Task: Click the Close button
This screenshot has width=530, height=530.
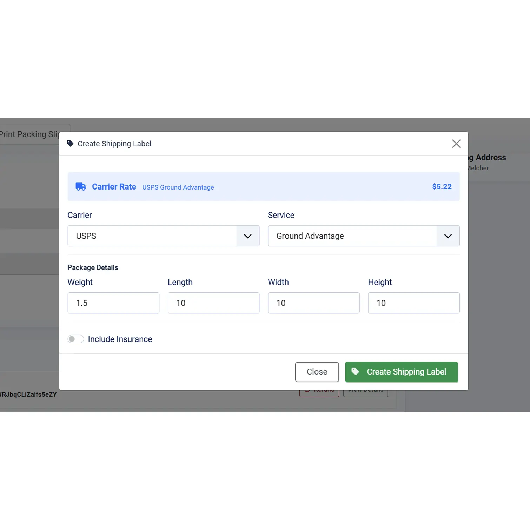Action: tap(317, 372)
